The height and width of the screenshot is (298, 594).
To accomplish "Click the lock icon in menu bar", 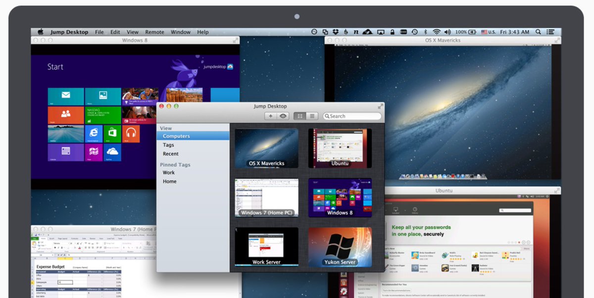I will (x=392, y=32).
